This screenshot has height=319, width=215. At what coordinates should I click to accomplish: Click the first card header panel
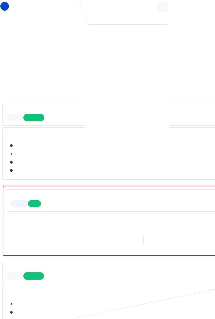[109, 115]
